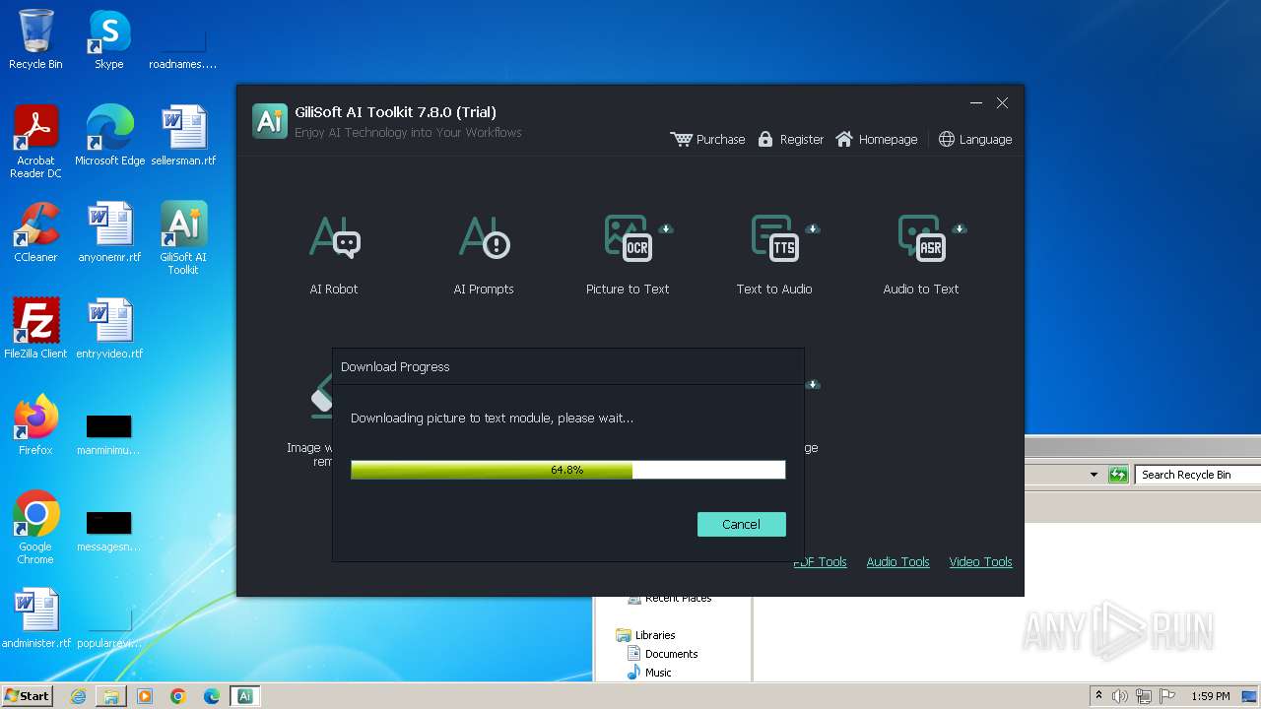This screenshot has width=1261, height=709.
Task: Open the Audio Tools link
Action: click(x=897, y=561)
